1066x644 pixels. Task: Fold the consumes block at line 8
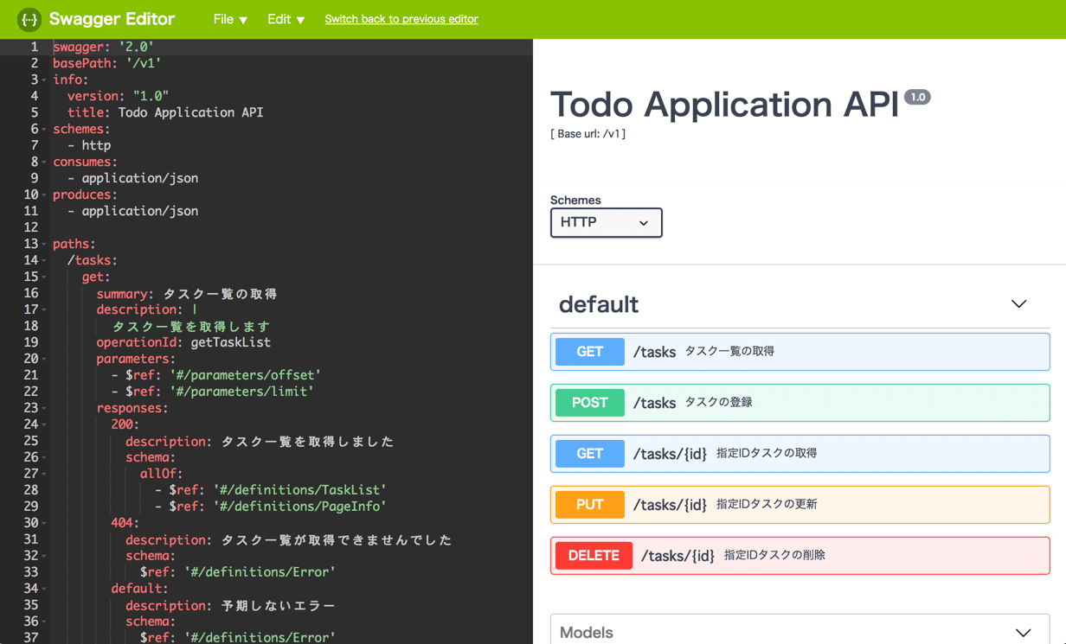[44, 162]
